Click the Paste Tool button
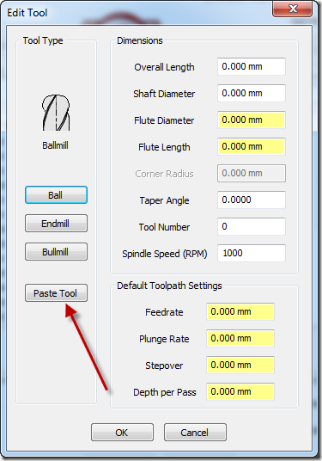This screenshot has height=461, width=322. coord(56,292)
